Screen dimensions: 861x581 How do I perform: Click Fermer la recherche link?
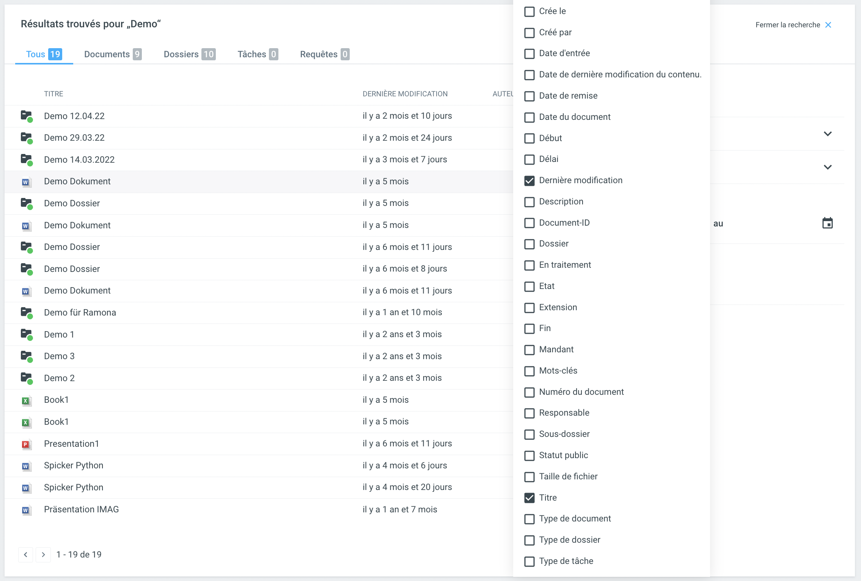pos(787,25)
